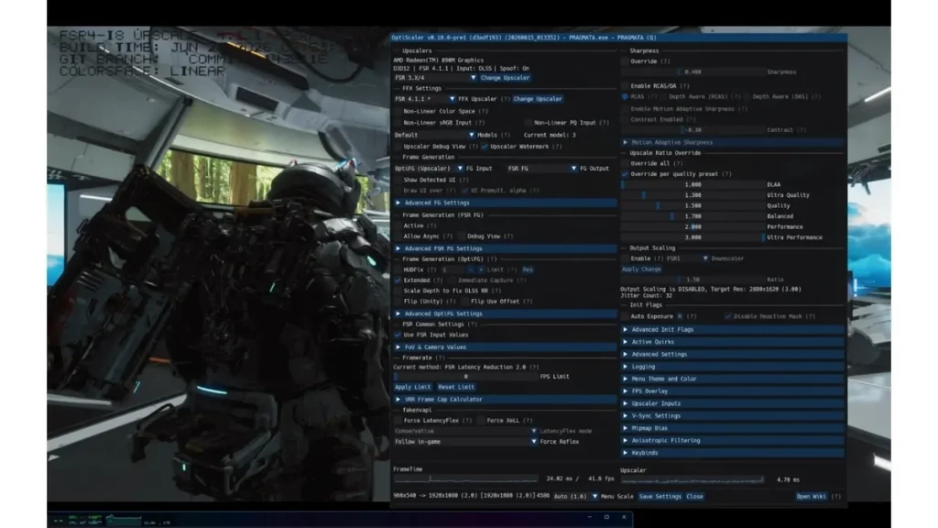Check Show Detected UI
This screenshot has height=528, width=938.
[x=398, y=180]
